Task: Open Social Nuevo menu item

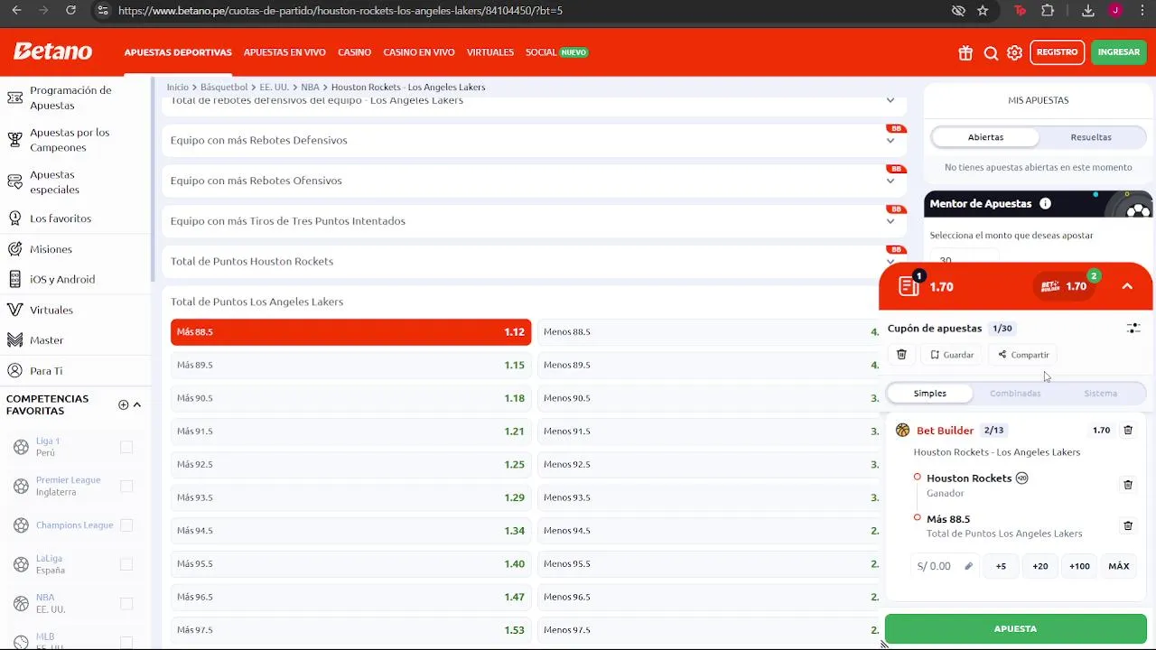Action: point(556,52)
